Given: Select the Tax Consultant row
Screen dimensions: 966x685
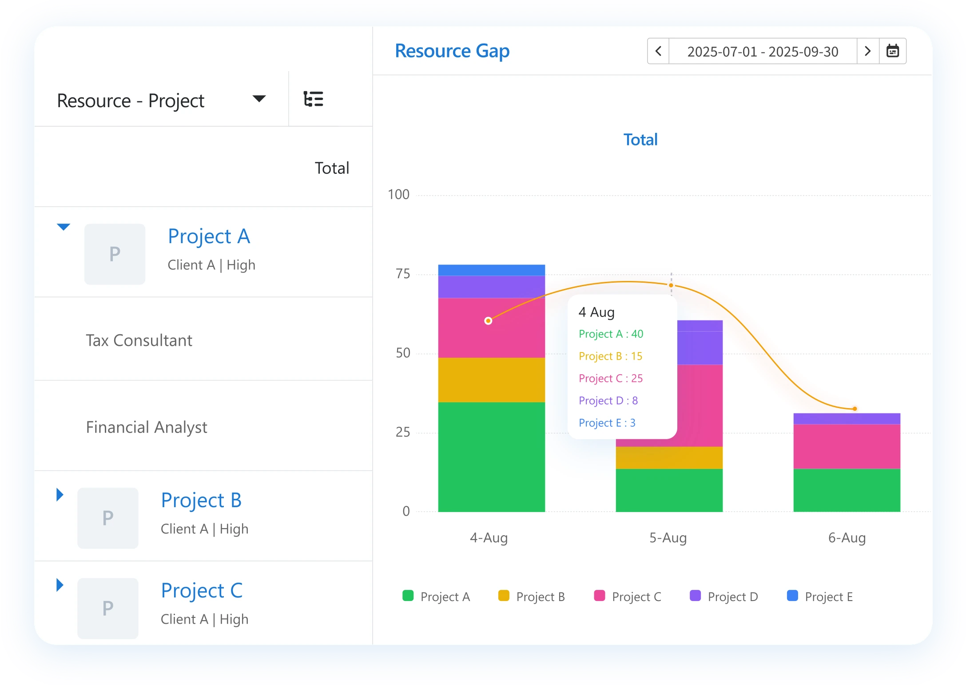Looking at the screenshot, I should pyautogui.click(x=139, y=340).
